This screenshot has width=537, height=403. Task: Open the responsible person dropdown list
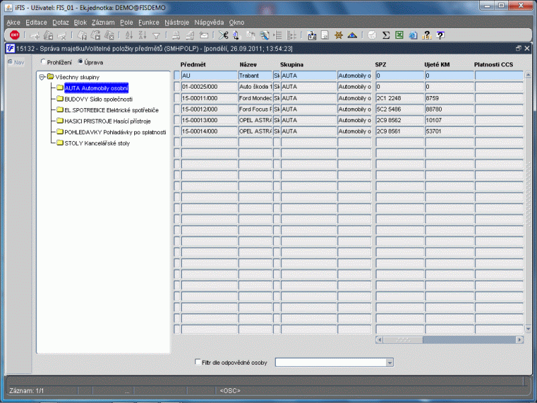(x=389, y=363)
